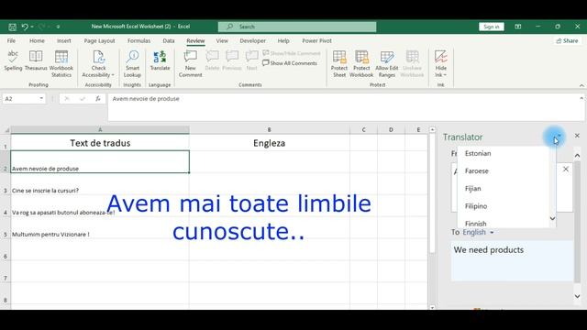Switch to the View tab
The image size is (587, 330).
[222, 40]
